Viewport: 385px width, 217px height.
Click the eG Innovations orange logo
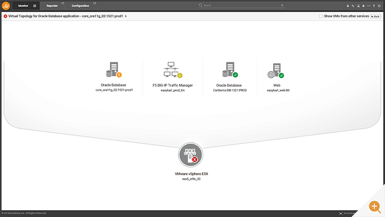point(6,6)
